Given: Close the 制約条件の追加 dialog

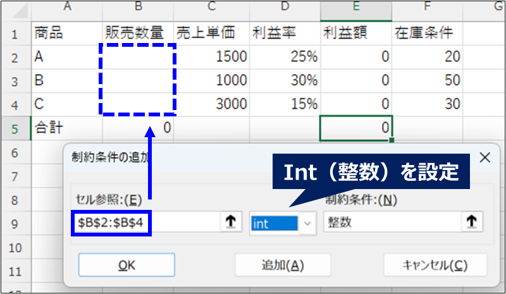Looking at the screenshot, I should 484,157.
